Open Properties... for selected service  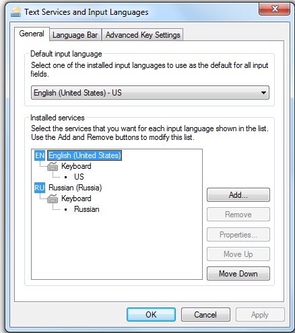tap(238, 235)
